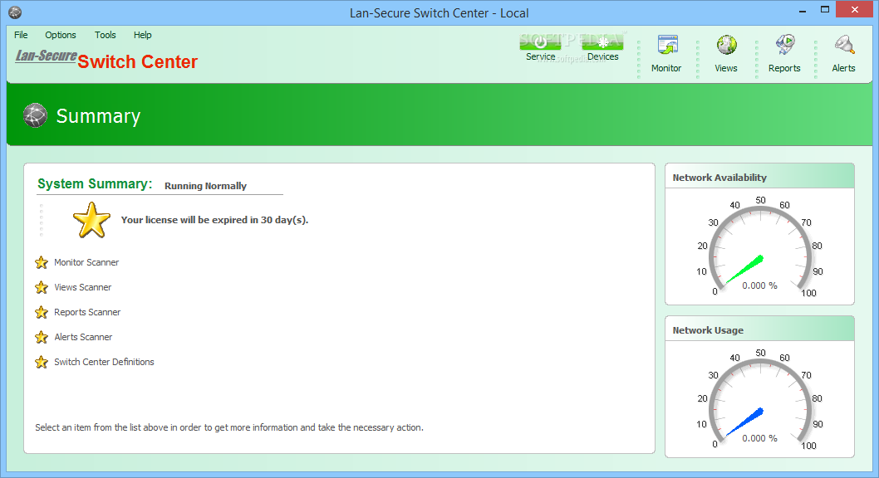This screenshot has height=478, width=879.
Task: Click star icon next to Reports Scanner
Action: tap(42, 312)
